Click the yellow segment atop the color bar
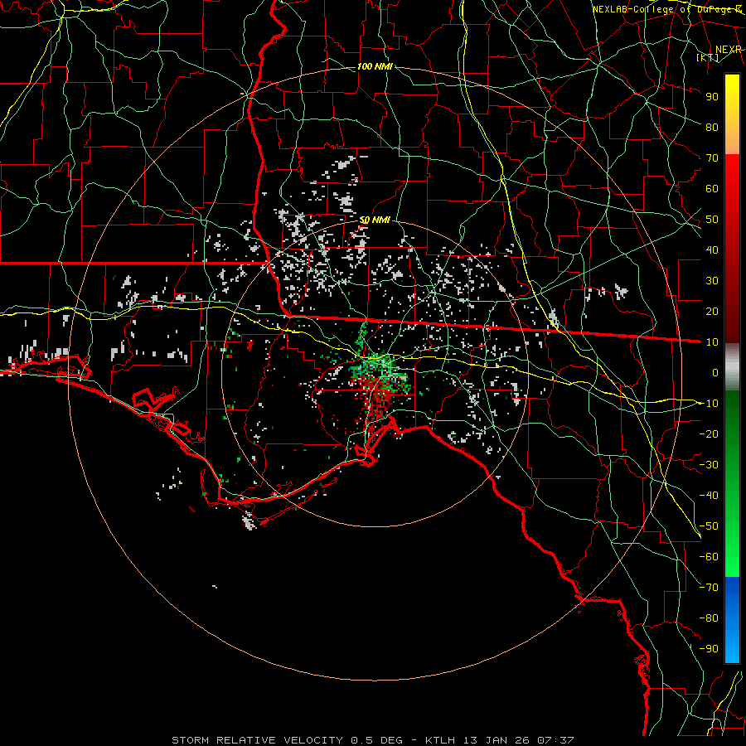 tap(732, 98)
